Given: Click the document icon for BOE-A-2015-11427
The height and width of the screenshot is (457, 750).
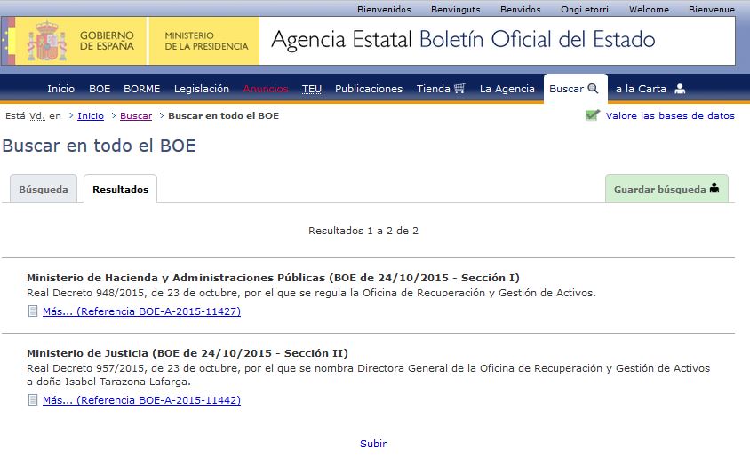Looking at the screenshot, I should click(x=33, y=311).
